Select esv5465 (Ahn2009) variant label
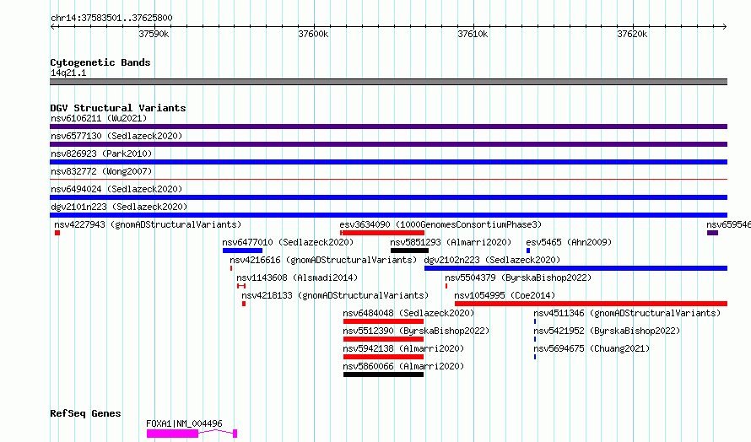This screenshot has height=442, width=751. (569, 242)
